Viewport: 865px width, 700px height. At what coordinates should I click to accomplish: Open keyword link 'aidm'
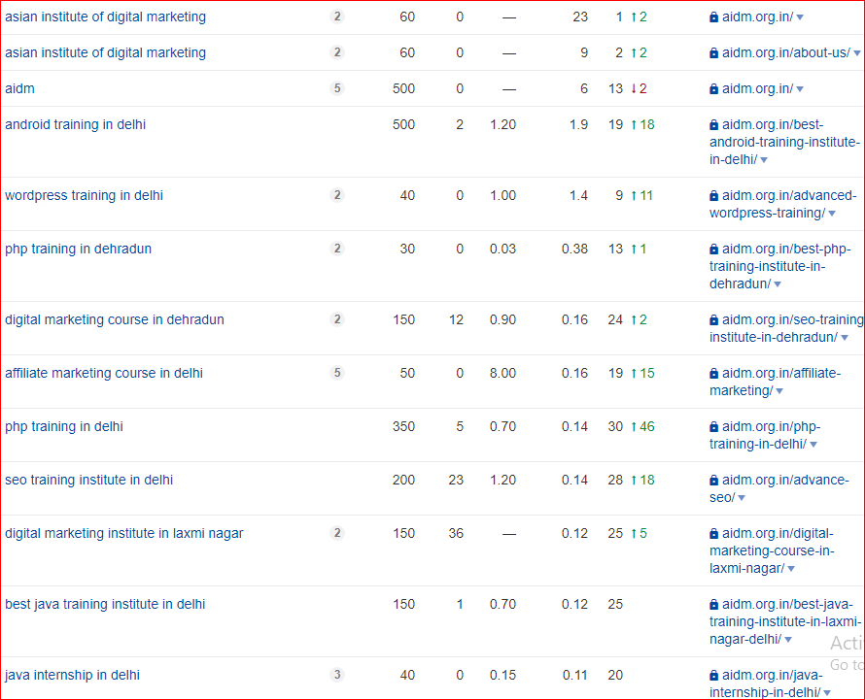[x=19, y=88]
